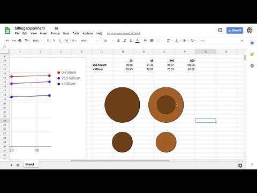Open the merge cells option
This screenshot has height=193, width=257.
pos(159,41)
